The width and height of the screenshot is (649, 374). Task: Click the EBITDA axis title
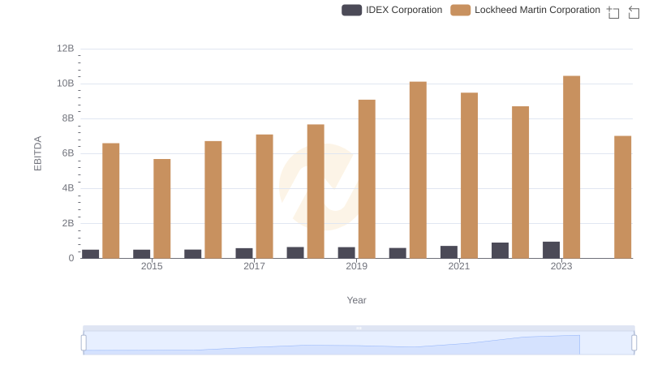point(37,153)
